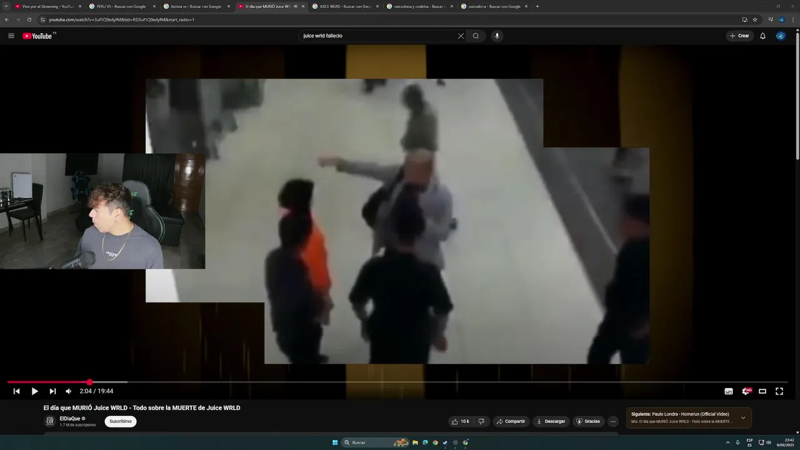Like the video with thumbs up
This screenshot has width=800, height=450.
coord(461,421)
